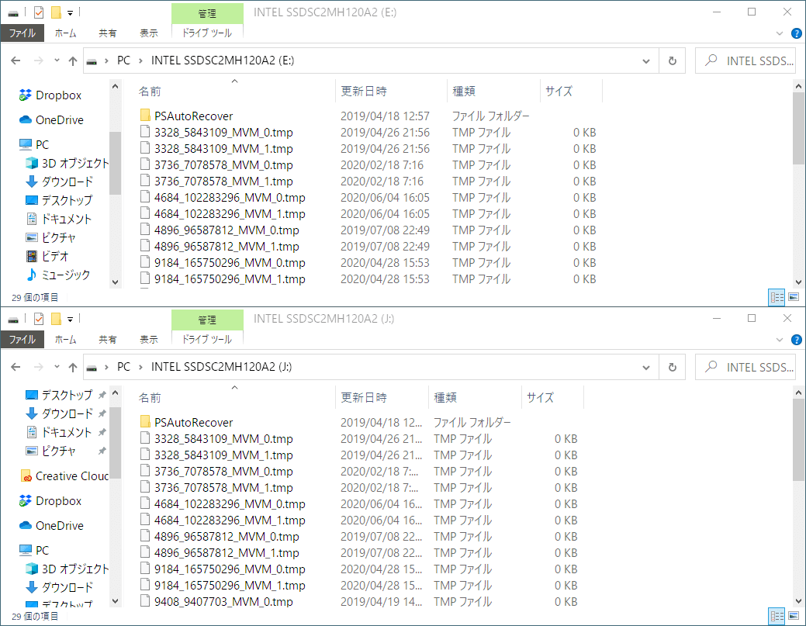The width and height of the screenshot is (806, 626).
Task: Click Properties quick-access icon in E: window
Action: [39, 12]
